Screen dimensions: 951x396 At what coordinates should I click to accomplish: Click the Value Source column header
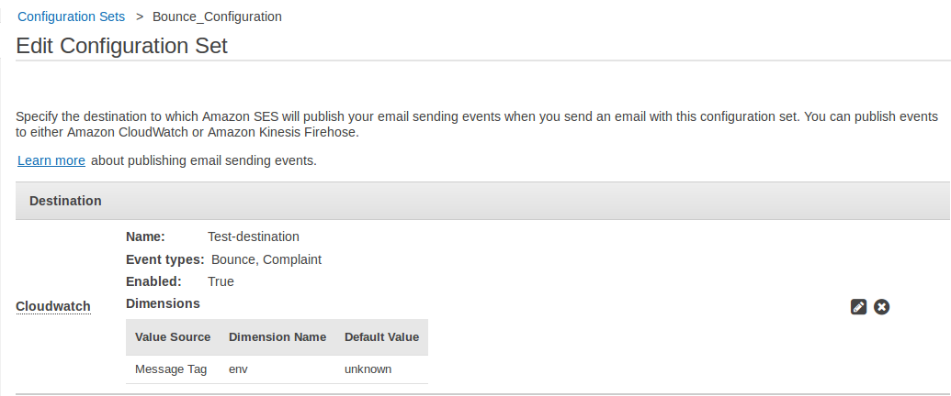tap(173, 336)
